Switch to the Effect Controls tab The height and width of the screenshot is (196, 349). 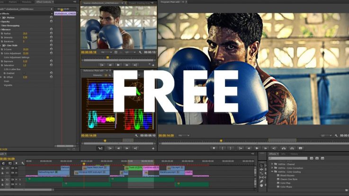click(45, 2)
